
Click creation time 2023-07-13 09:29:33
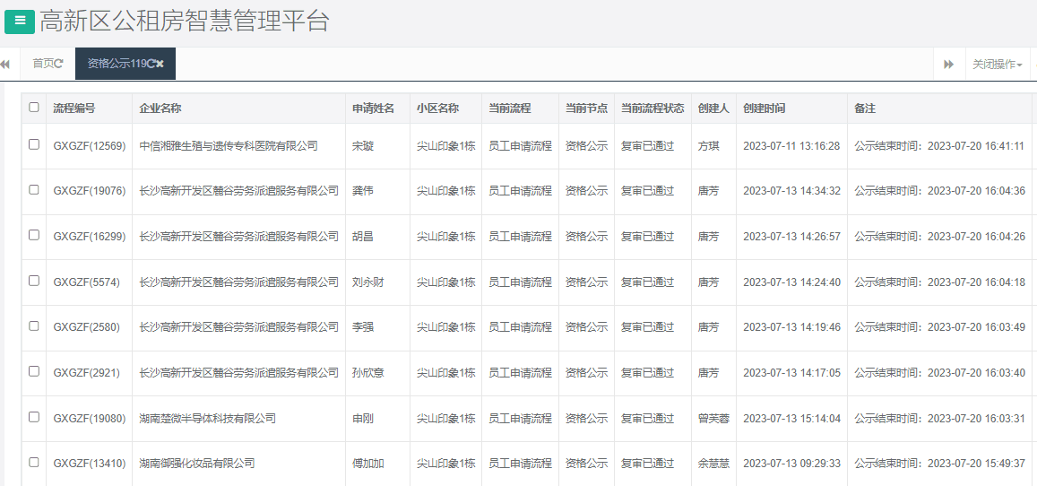pos(791,464)
